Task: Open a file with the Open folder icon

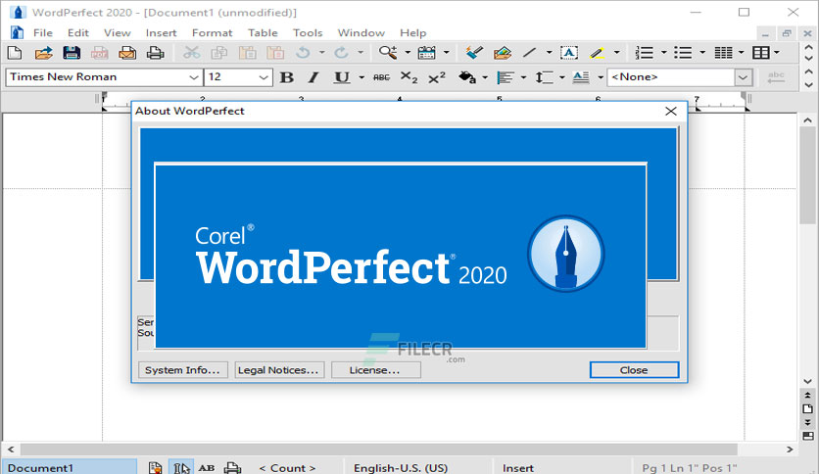Action: (43, 53)
